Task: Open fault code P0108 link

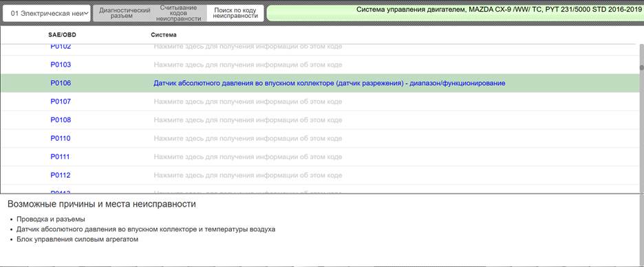Action: tap(61, 120)
